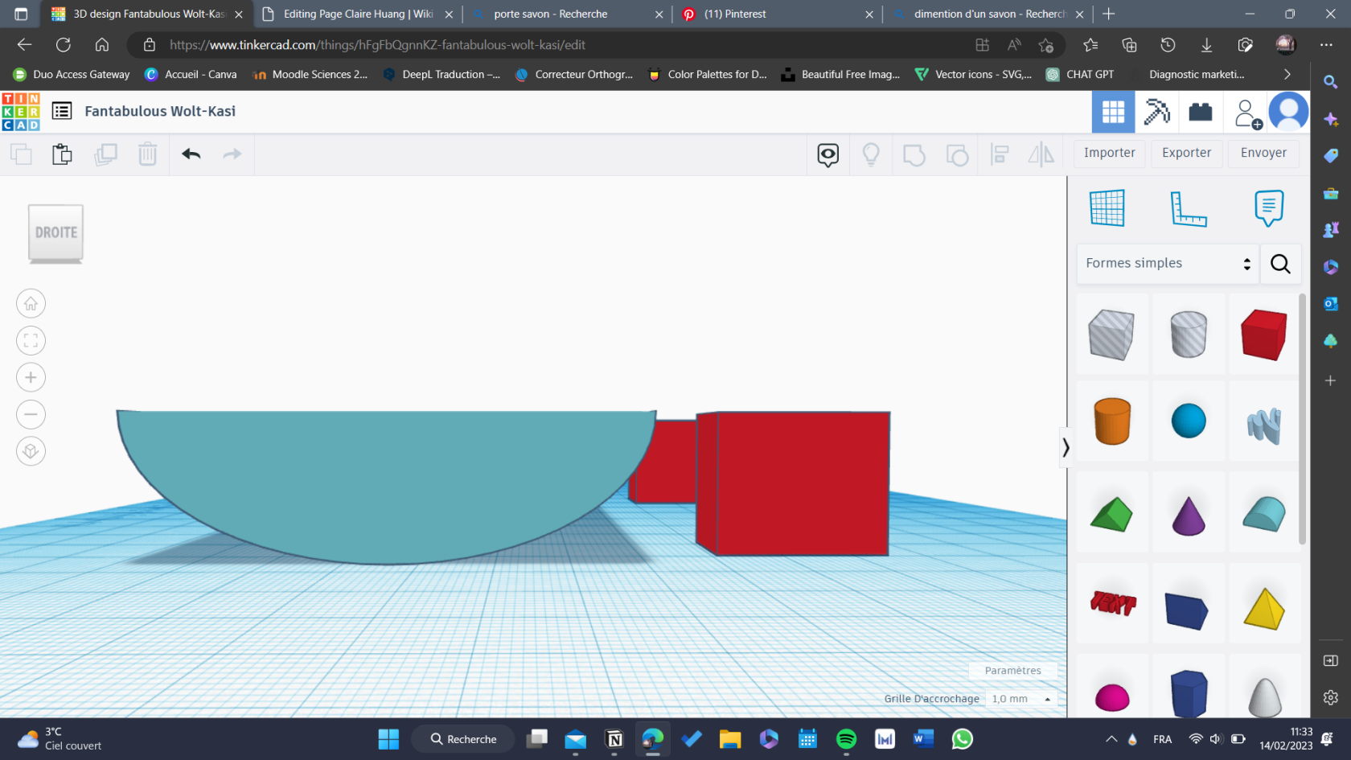The image size is (1351, 760).
Task: Pick the scribble shape
Action: click(1264, 425)
